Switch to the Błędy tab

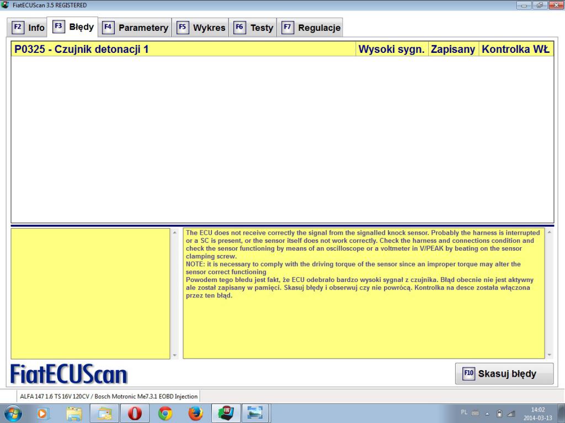pos(73,27)
